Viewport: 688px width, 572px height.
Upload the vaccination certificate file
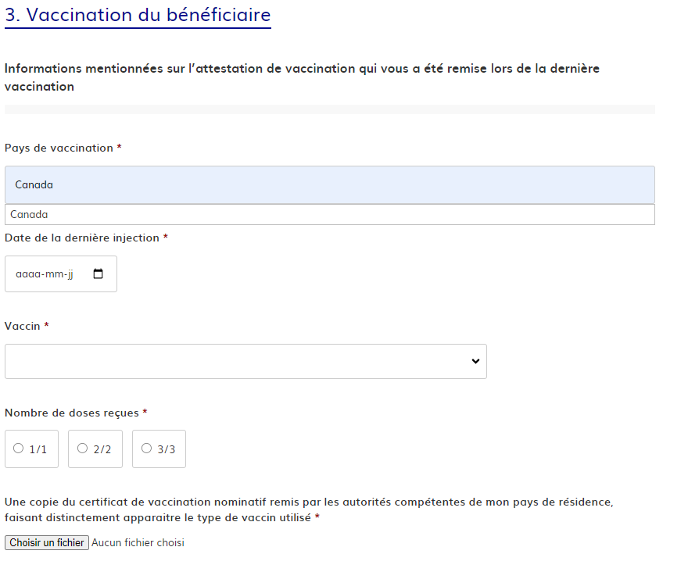click(x=46, y=542)
